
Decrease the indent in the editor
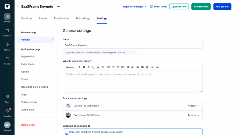(118, 67)
